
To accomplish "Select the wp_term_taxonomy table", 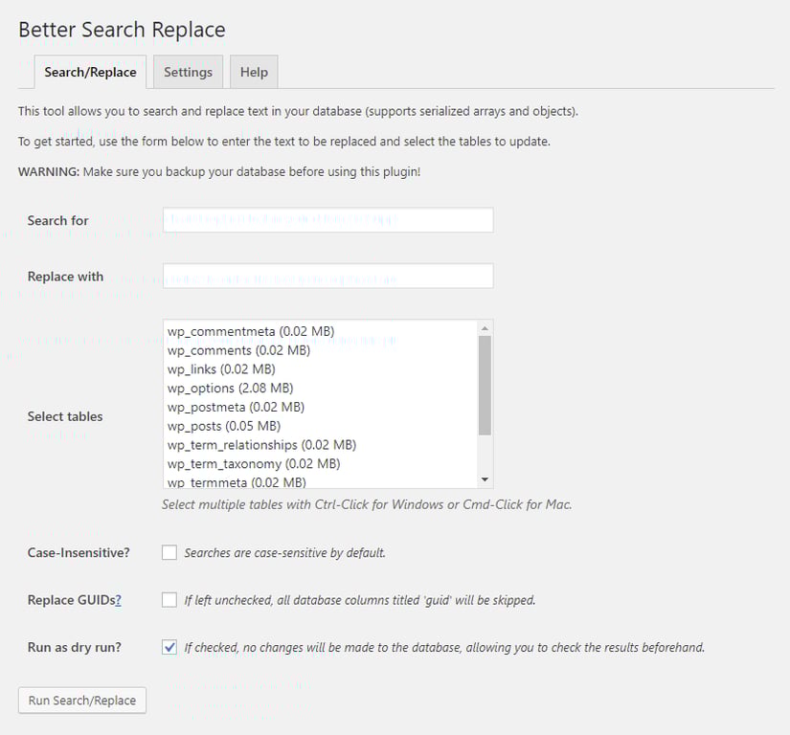I will [x=250, y=463].
